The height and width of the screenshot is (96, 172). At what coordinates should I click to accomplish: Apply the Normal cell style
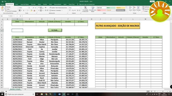pos(102,8)
